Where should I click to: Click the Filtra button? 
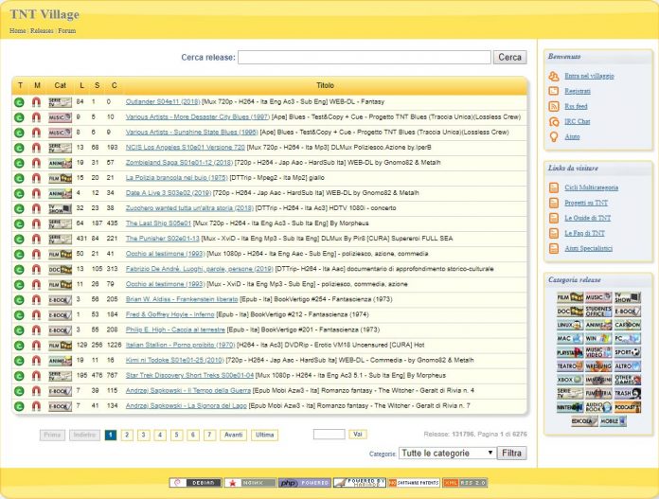pyautogui.click(x=511, y=454)
